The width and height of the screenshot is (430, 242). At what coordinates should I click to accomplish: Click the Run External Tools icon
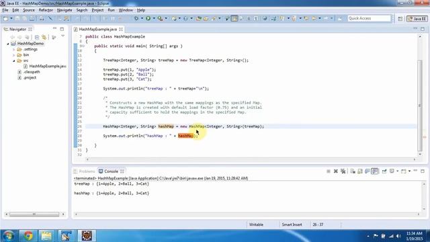pos(160,18)
